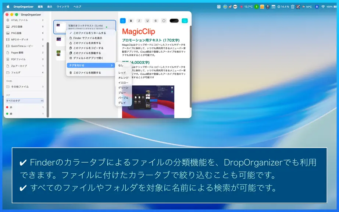
Task: Select PNG画像 category in the sidebar
Action: (25, 33)
